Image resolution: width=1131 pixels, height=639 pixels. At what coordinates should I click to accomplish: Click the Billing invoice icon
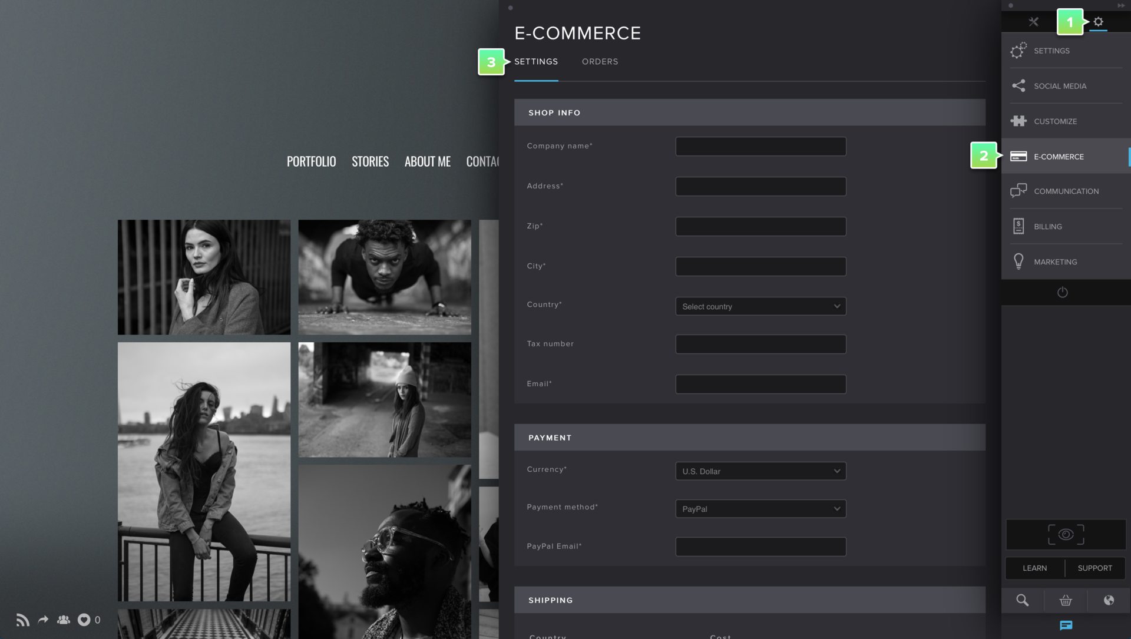[1018, 226]
